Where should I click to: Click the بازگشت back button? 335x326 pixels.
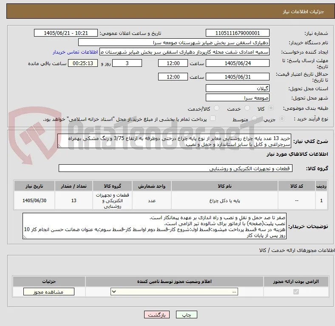click(x=157, y=315)
